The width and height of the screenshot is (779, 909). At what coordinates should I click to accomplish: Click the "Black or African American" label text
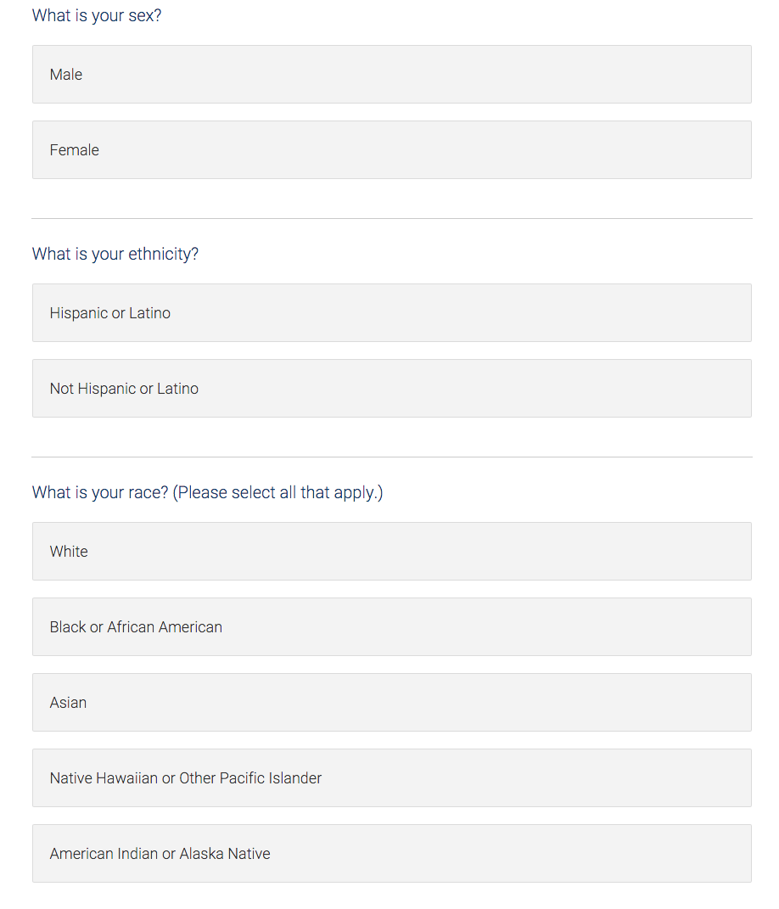(x=136, y=627)
